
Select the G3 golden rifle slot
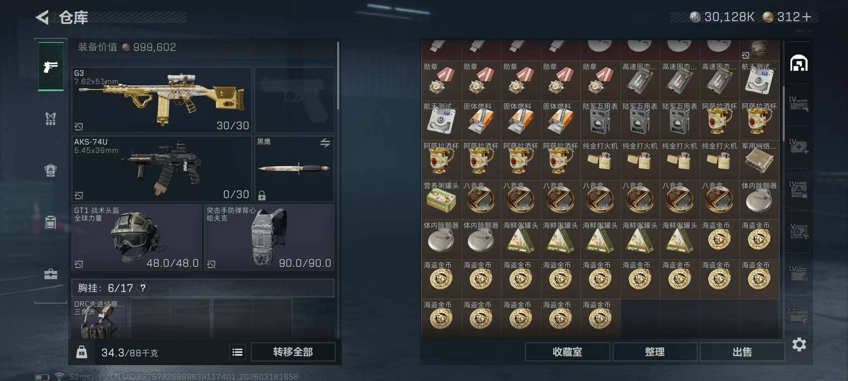tap(162, 100)
